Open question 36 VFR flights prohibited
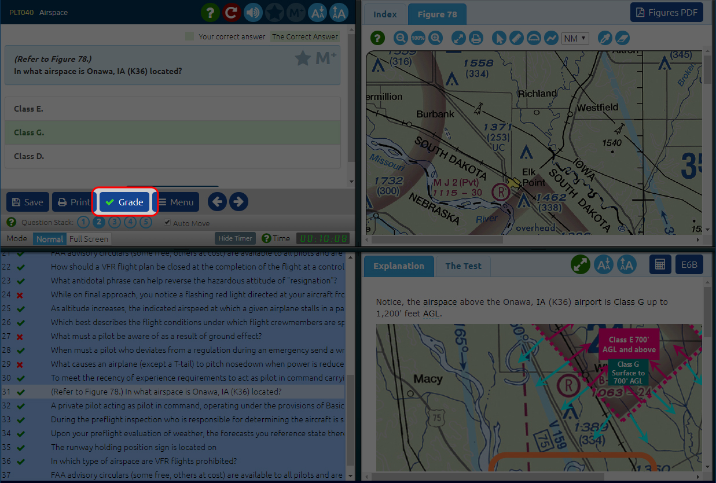 pos(172,461)
